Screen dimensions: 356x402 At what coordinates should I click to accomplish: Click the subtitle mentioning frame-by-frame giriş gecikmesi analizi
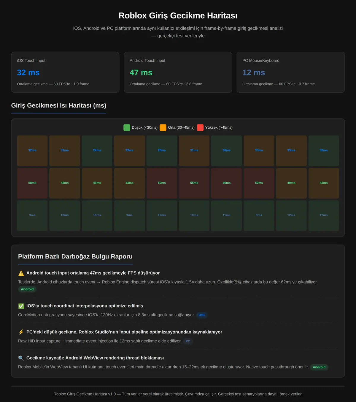[178, 32]
